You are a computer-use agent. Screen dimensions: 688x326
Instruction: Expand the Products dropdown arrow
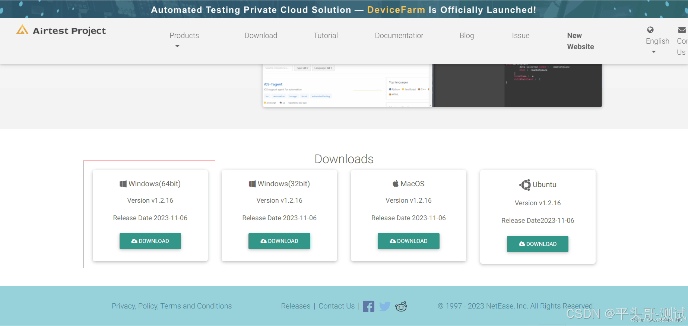177,46
